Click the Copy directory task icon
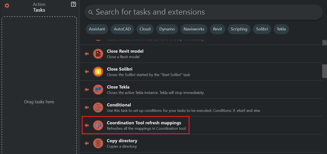 [98, 143]
